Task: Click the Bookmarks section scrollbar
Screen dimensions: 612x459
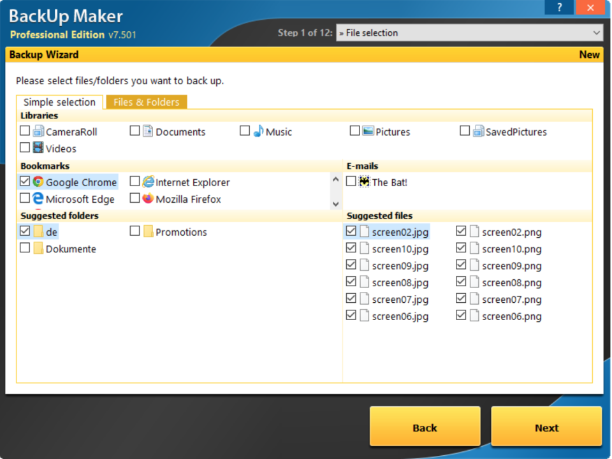Action: [x=335, y=191]
